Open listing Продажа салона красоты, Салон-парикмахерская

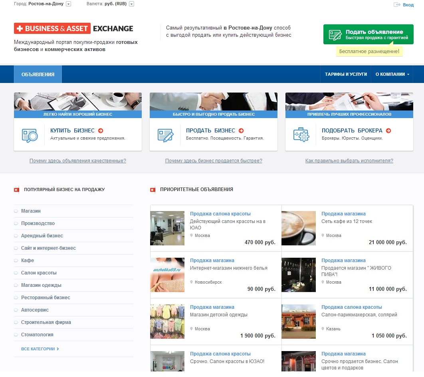(x=351, y=307)
